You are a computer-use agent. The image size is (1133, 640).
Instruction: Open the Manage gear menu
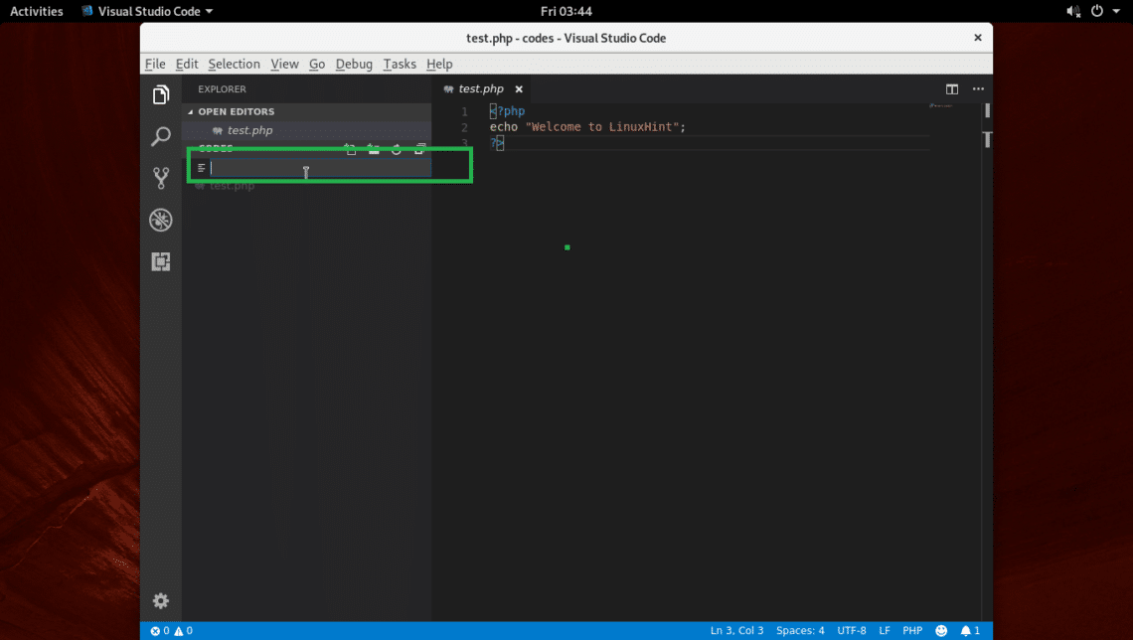(x=160, y=601)
